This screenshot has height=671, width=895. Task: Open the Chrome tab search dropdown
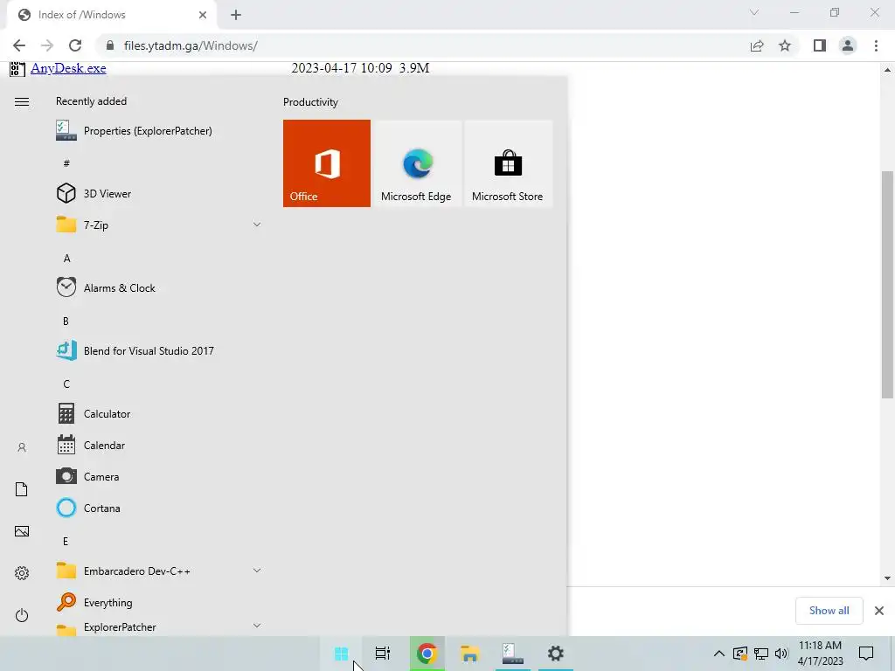(x=754, y=12)
